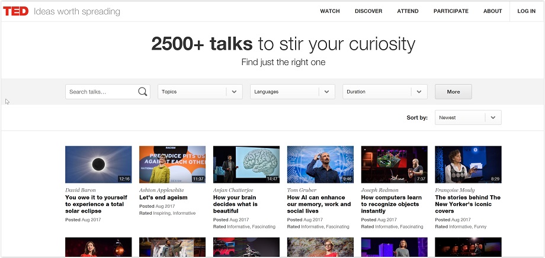This screenshot has width=545, height=258.
Task: Open the Topics dropdown
Action: [200, 92]
